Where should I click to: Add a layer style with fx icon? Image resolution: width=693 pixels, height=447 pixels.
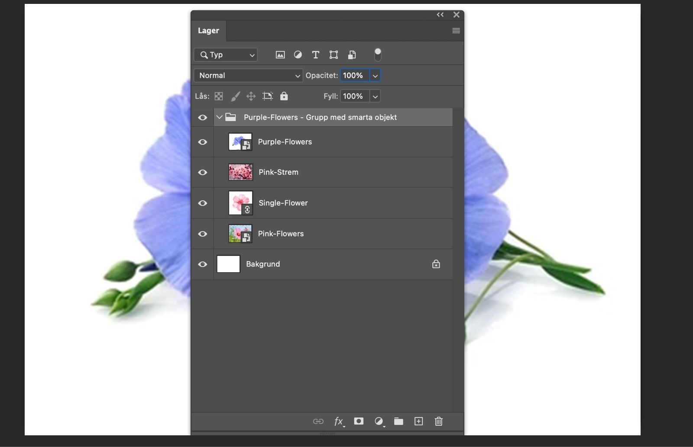tap(339, 421)
